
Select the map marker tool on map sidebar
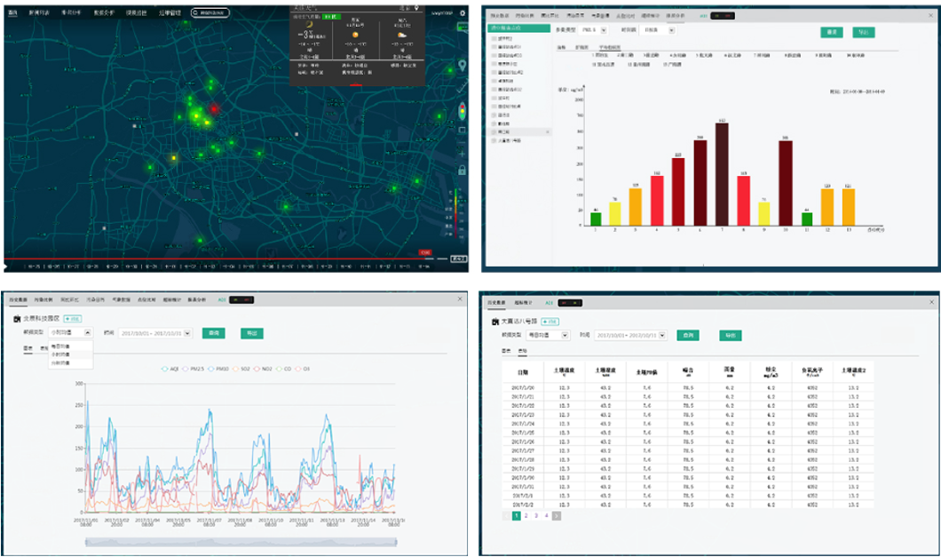coord(463,65)
